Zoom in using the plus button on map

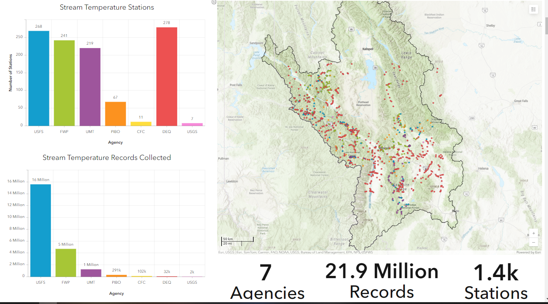[x=533, y=233]
